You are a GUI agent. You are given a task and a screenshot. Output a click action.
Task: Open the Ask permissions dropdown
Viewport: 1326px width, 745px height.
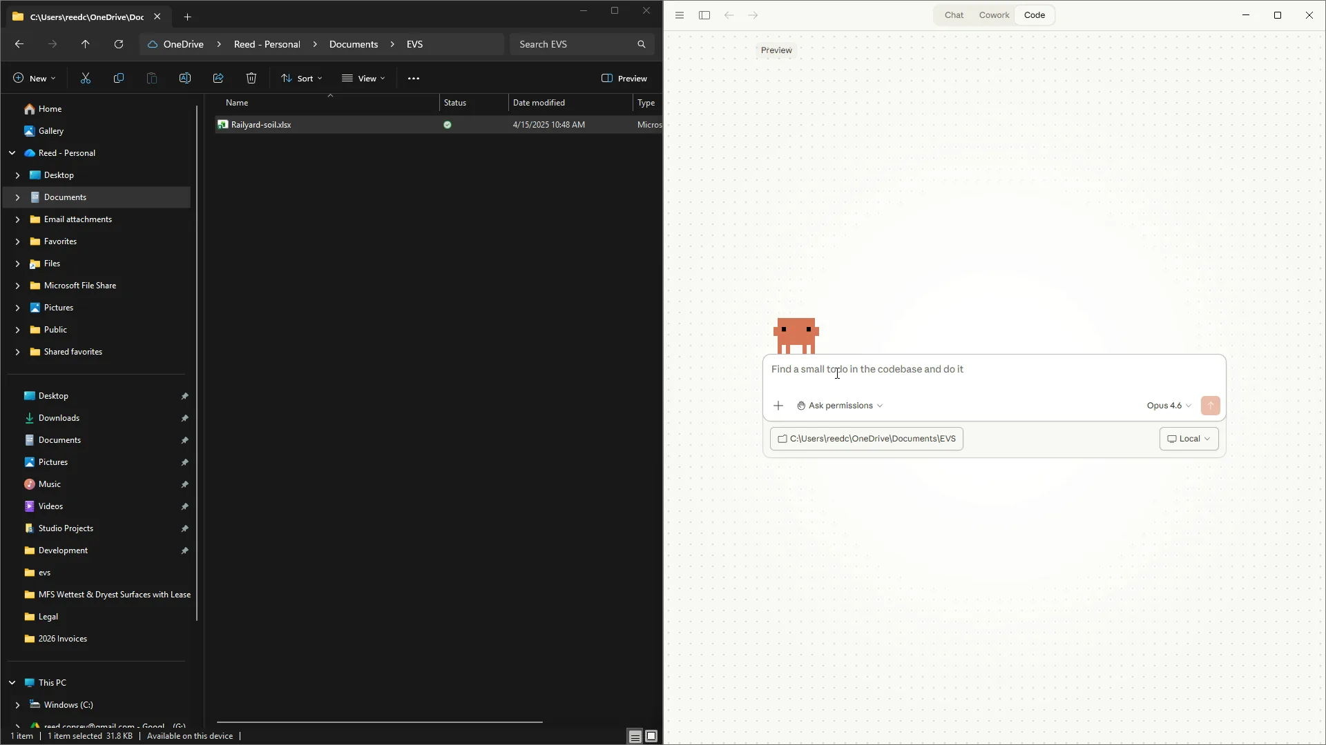click(x=840, y=406)
